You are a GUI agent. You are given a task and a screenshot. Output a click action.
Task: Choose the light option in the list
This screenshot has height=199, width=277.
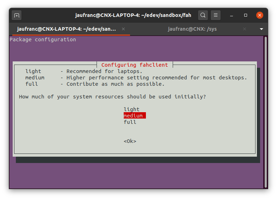point(131,109)
